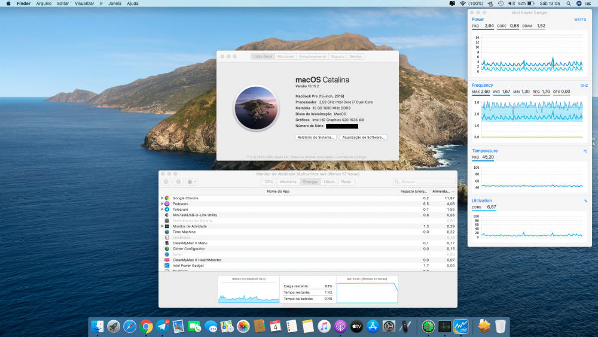
Task: Expand the Podcasts process row
Action: [x=162, y=204]
